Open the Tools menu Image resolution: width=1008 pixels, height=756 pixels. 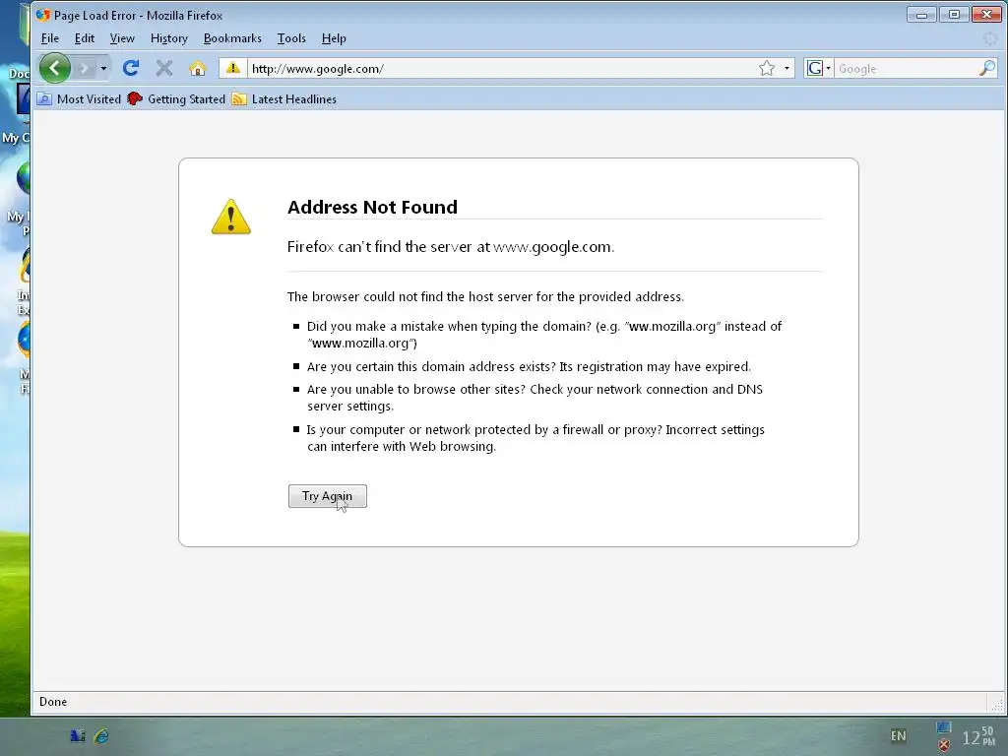291,38
